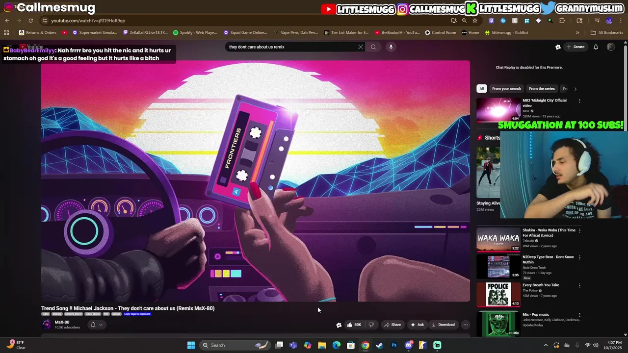628x353 pixels.
Task: Open more actions under video
Action: click(465, 325)
